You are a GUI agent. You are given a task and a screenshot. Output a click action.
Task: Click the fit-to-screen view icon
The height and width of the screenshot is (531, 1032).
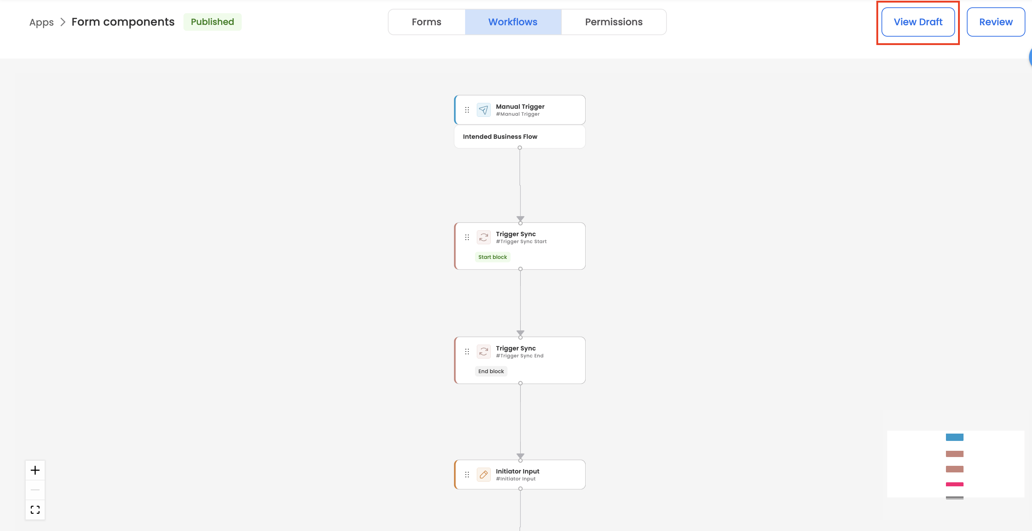(x=35, y=509)
